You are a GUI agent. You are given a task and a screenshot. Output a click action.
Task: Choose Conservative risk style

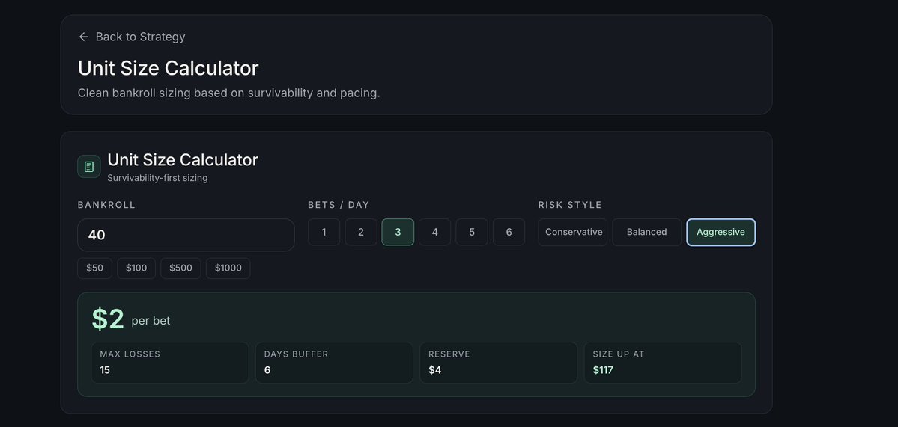point(573,232)
